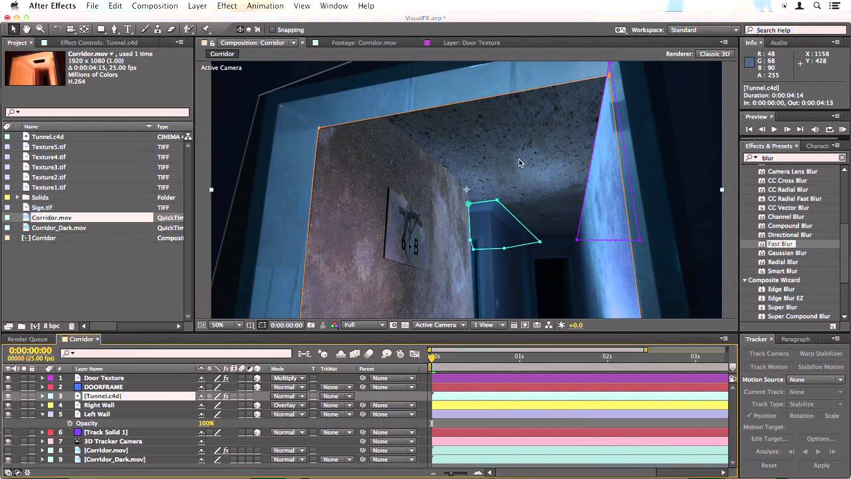
Task: Select the Selection arrow tool
Action: click(x=13, y=29)
